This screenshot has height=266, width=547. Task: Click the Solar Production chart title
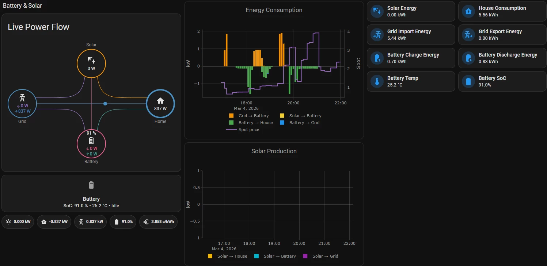pyautogui.click(x=274, y=151)
